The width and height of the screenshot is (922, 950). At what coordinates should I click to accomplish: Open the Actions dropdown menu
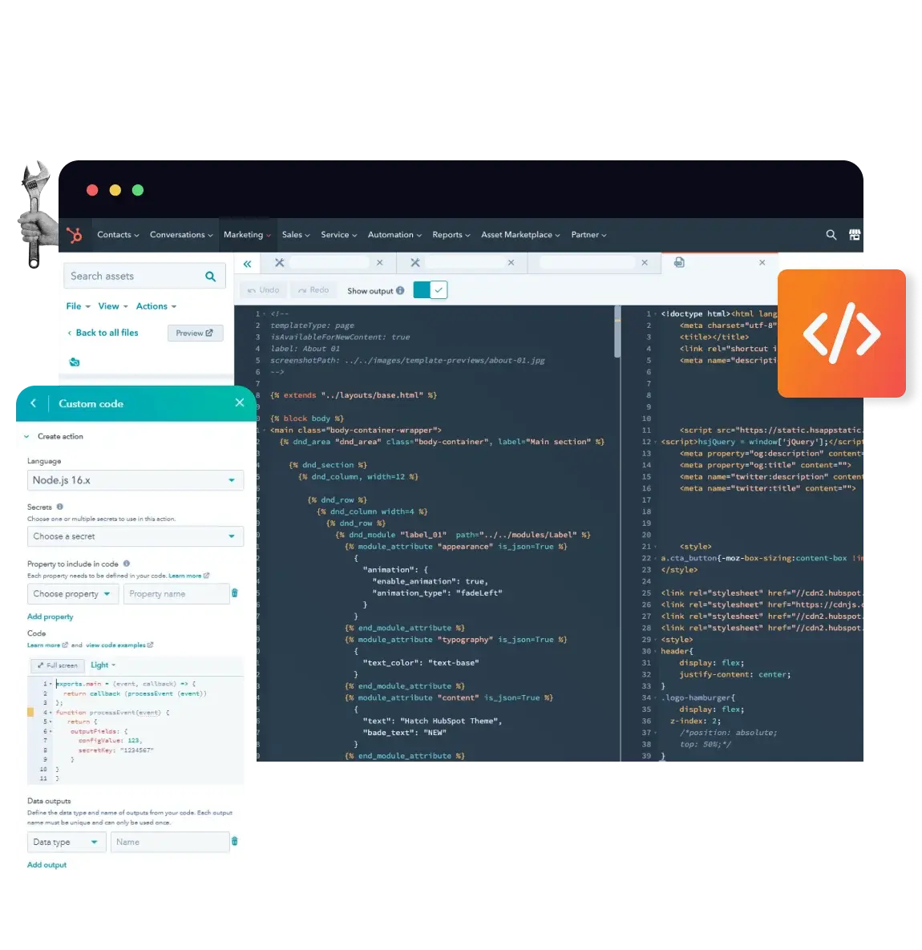(156, 306)
